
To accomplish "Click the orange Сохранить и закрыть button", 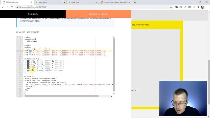I will pos(98,14).
